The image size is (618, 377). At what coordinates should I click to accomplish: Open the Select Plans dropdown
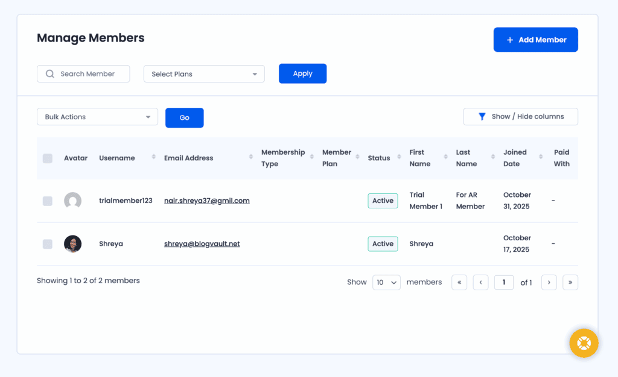(204, 74)
